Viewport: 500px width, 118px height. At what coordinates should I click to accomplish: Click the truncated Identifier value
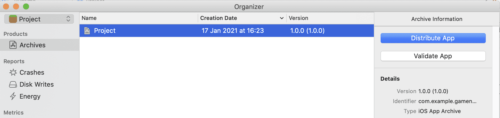[447, 101]
